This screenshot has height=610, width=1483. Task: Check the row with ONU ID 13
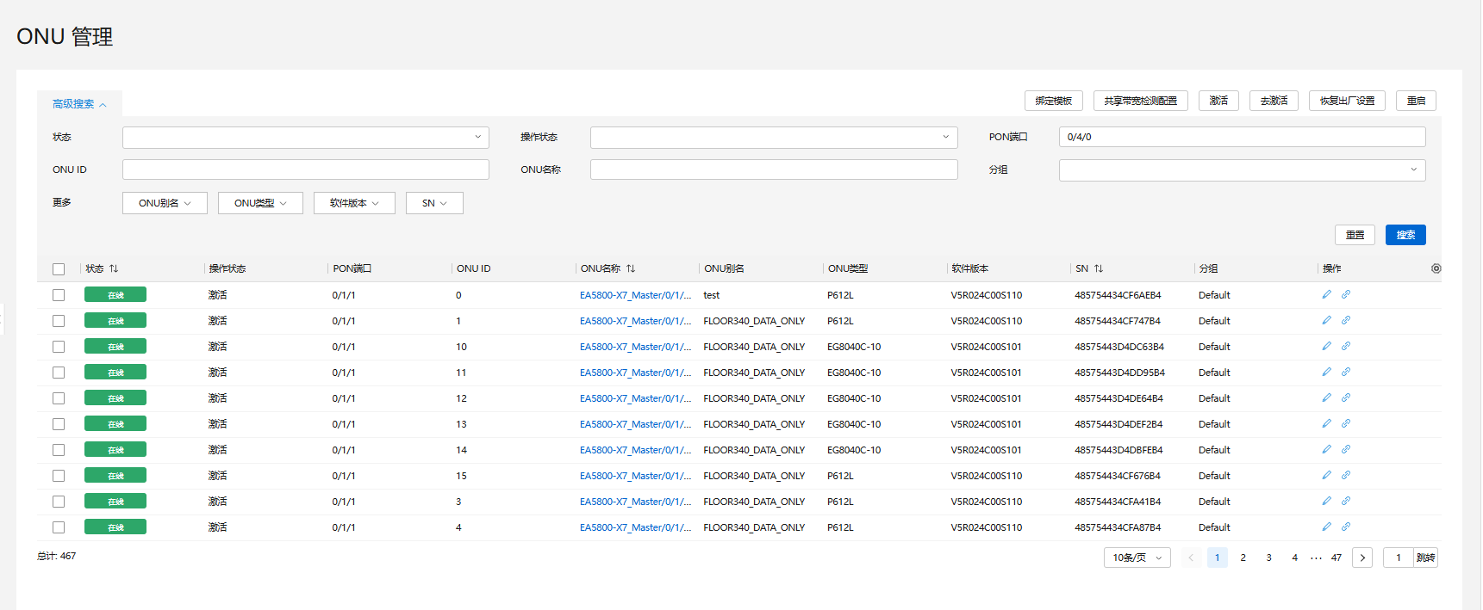pos(59,424)
